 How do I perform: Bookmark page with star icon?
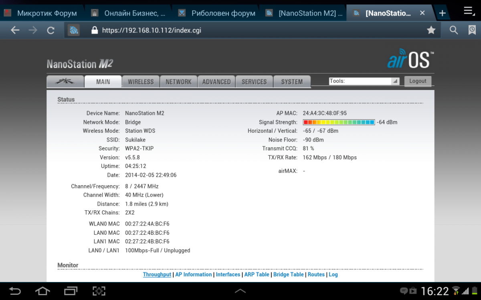pos(431,30)
